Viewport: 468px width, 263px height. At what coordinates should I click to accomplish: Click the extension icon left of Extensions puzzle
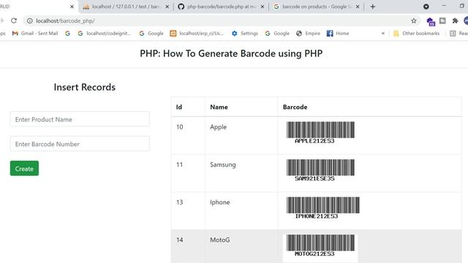[x=442, y=20]
